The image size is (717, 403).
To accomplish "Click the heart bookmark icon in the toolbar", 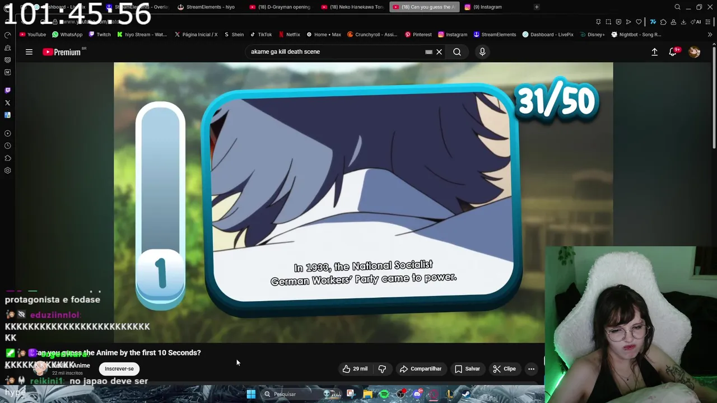I will click(x=639, y=22).
